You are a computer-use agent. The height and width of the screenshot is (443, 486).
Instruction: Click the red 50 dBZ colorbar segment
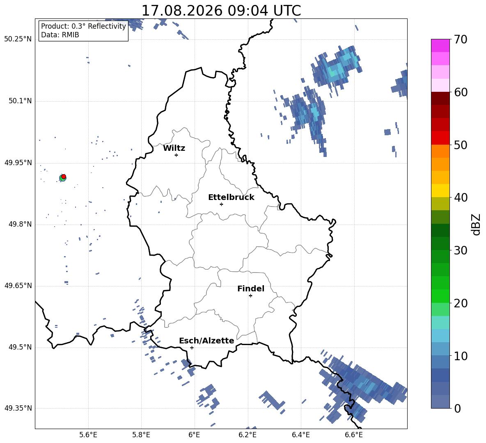click(440, 138)
